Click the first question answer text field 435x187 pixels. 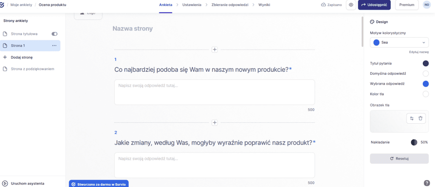[x=215, y=92]
